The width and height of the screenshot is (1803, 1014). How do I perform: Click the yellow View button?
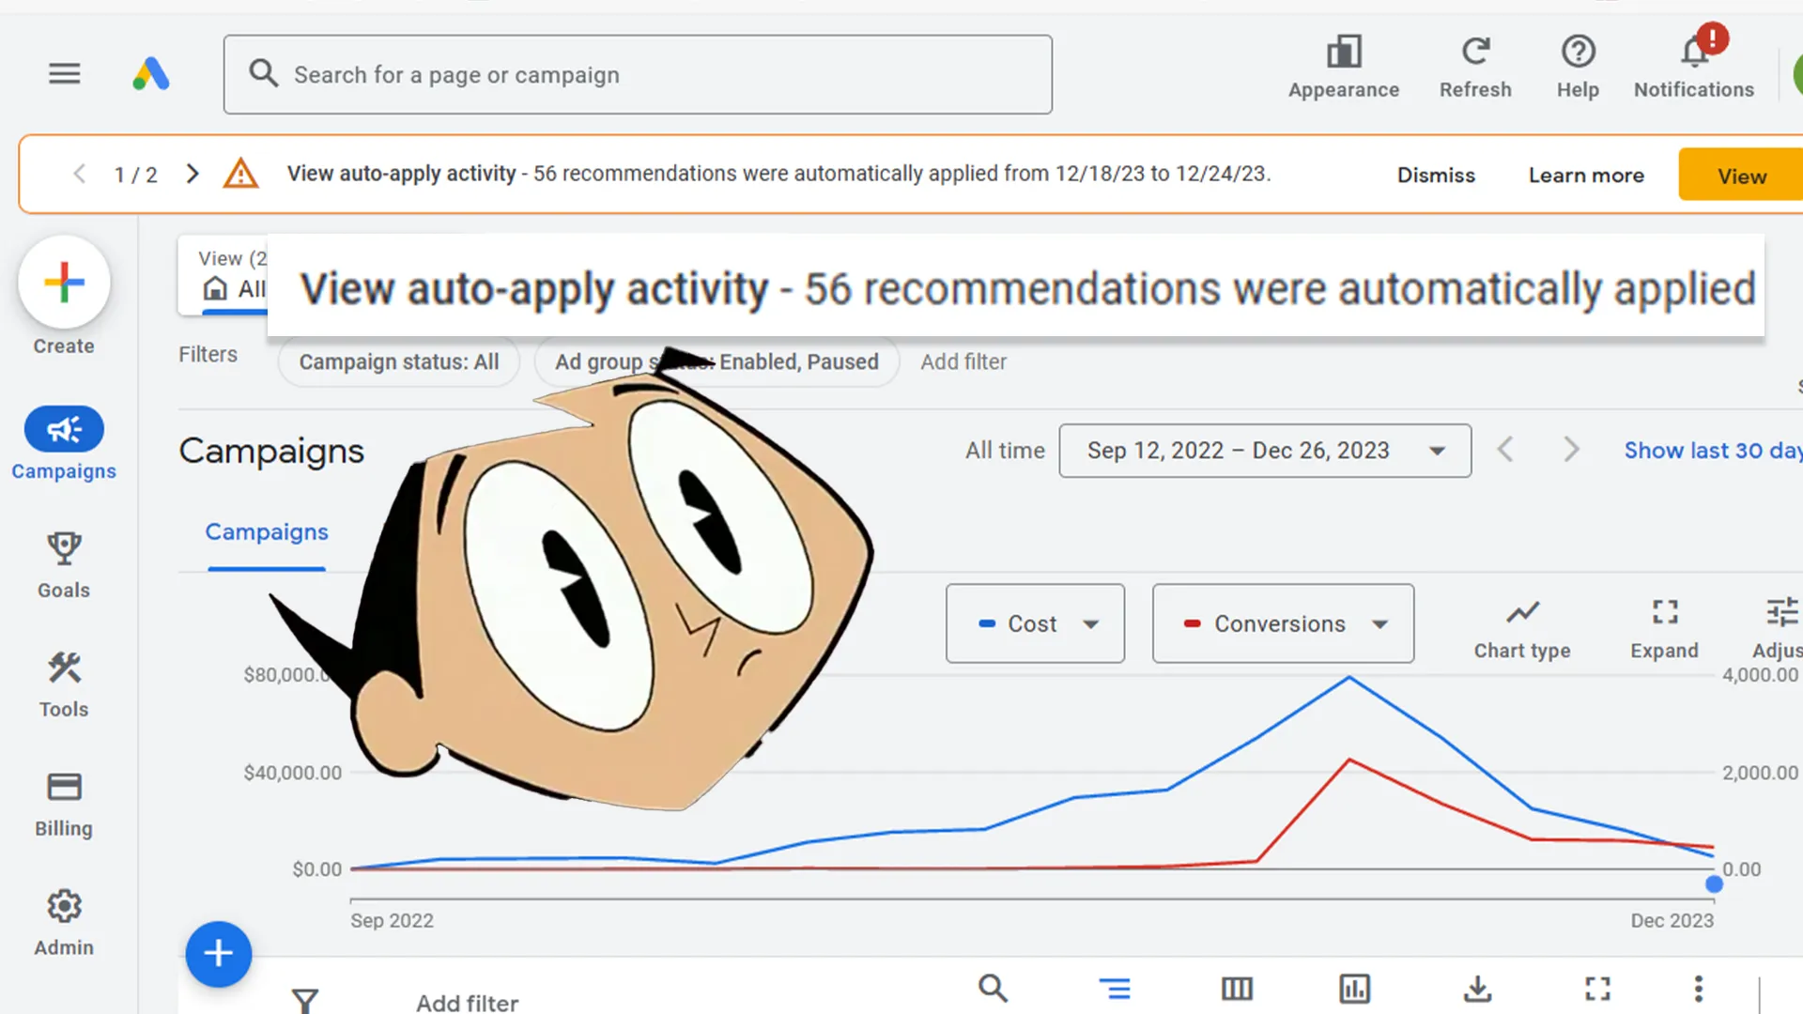coord(1741,176)
